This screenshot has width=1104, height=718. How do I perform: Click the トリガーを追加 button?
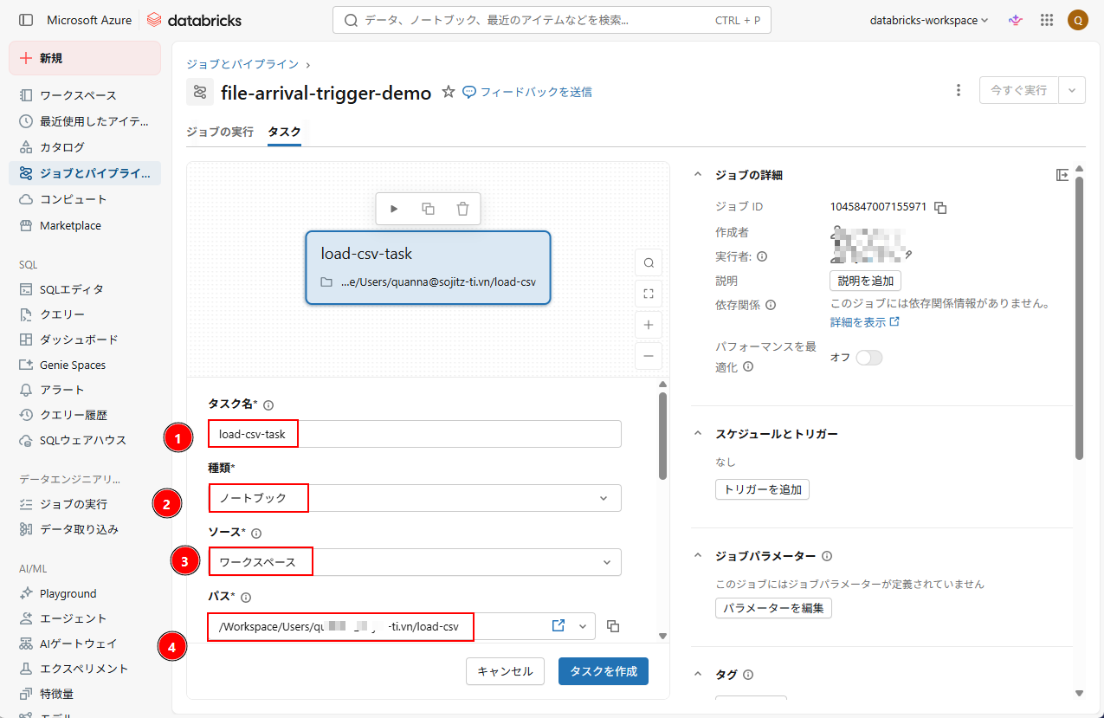(x=762, y=489)
